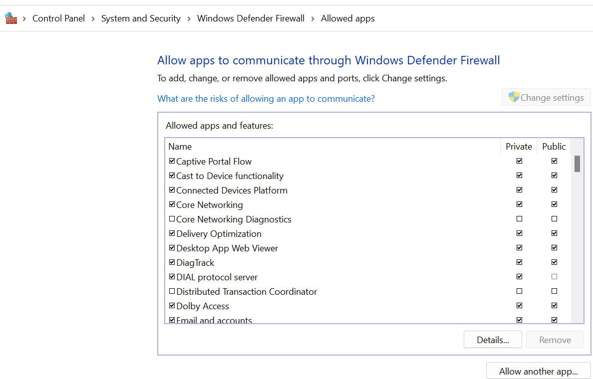Click the shield icon on Change settings button

(513, 97)
